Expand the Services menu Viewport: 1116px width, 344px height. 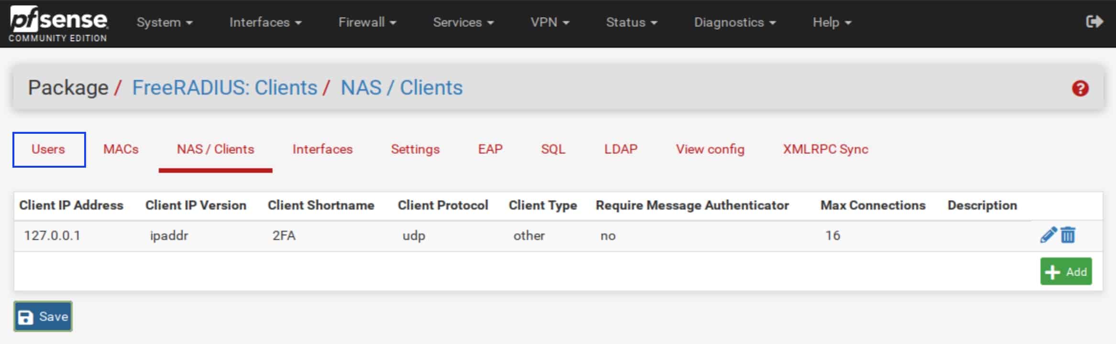click(463, 22)
